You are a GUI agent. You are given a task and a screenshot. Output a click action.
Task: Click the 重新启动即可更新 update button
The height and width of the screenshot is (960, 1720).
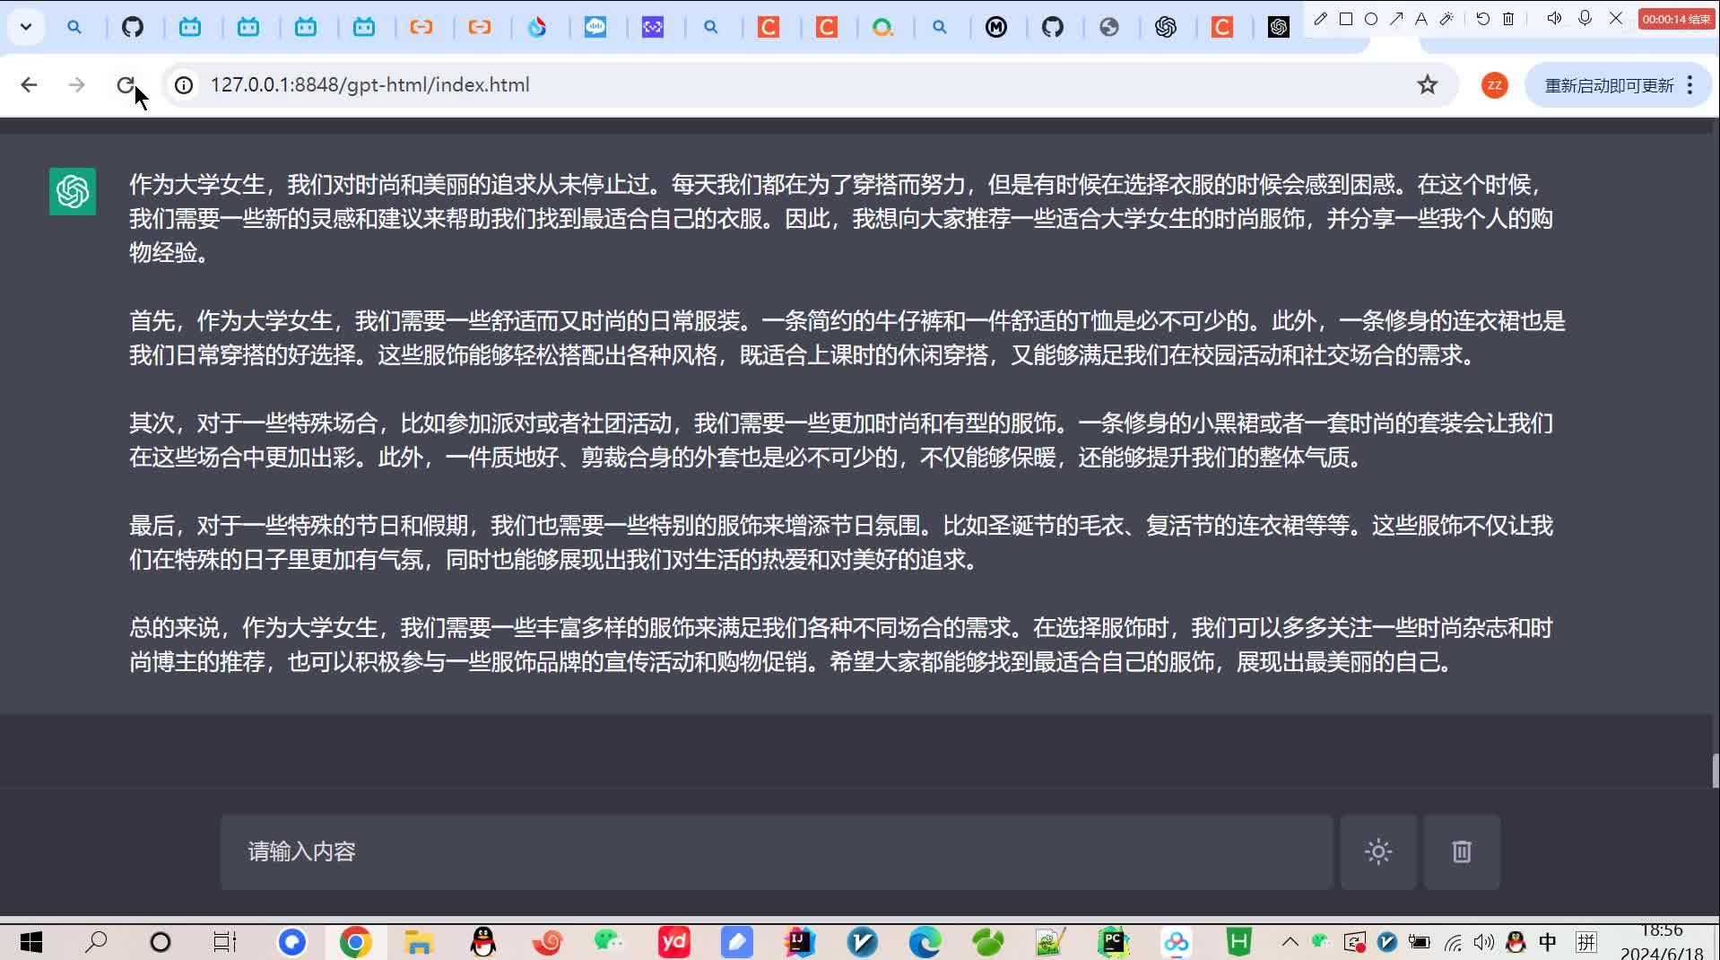pyautogui.click(x=1608, y=84)
